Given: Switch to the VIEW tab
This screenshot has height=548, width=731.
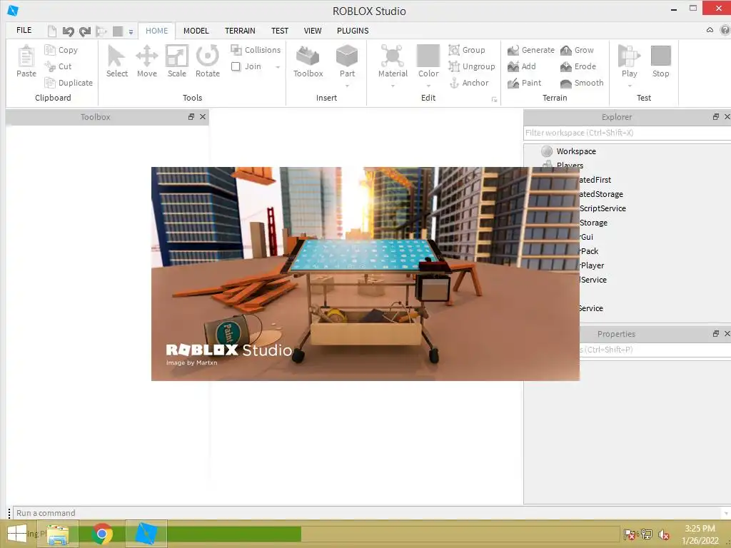Looking at the screenshot, I should tap(313, 31).
